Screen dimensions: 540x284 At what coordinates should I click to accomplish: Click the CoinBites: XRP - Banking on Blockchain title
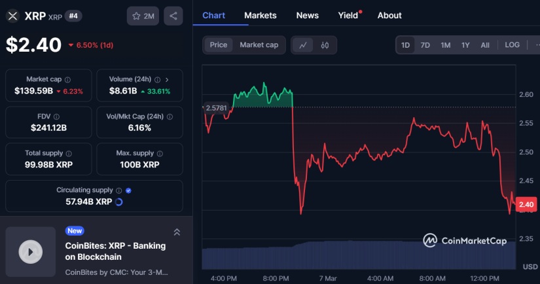(115, 251)
